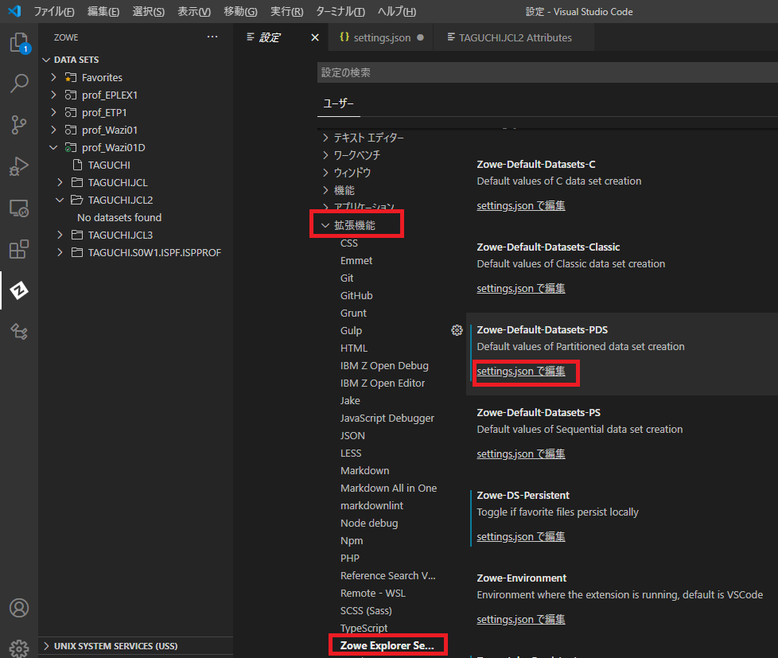Open the Remote Explorer view
This screenshot has width=778, height=658.
pos(19,208)
